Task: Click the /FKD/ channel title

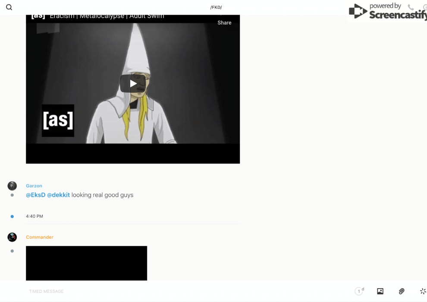Action: [216, 7]
